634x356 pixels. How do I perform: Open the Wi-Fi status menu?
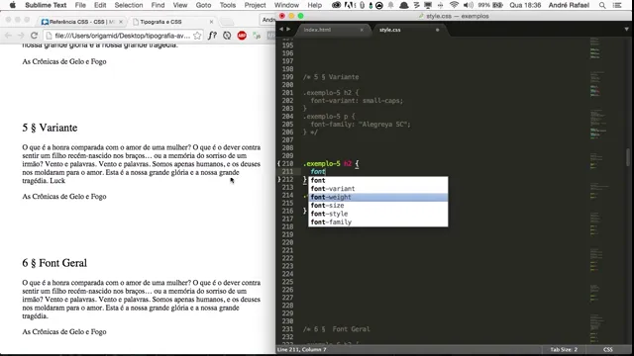pos(454,5)
